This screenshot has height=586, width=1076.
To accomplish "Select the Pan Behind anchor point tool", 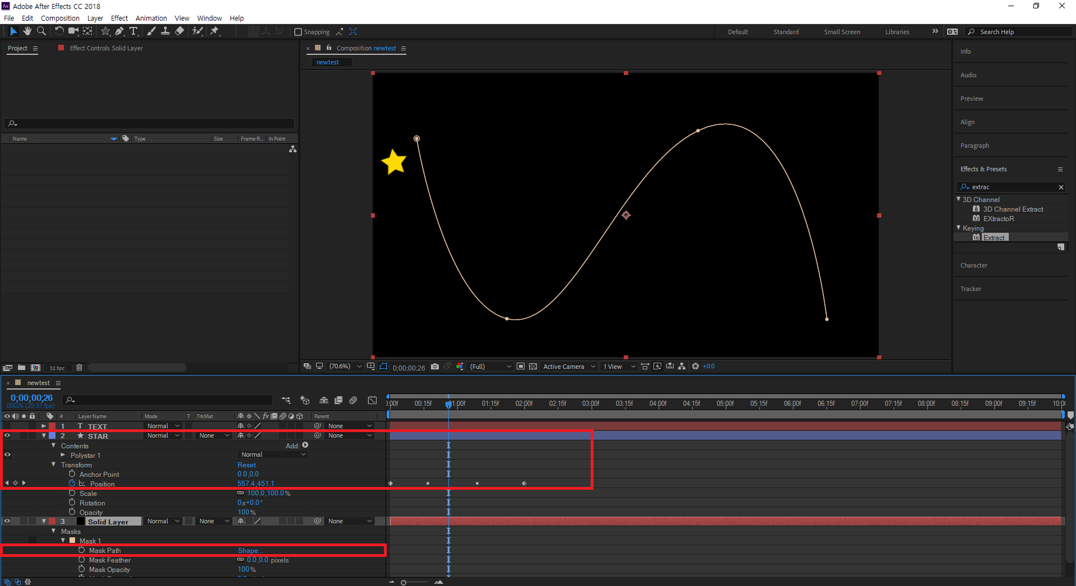I will coord(87,31).
